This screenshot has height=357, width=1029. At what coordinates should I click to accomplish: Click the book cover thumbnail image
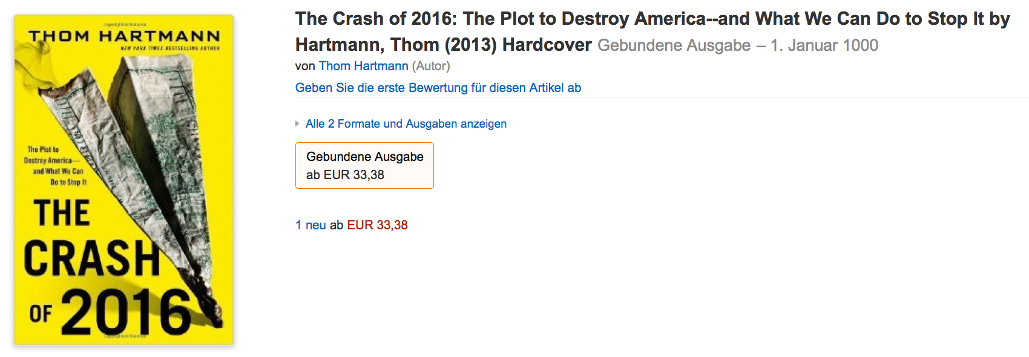tap(123, 180)
